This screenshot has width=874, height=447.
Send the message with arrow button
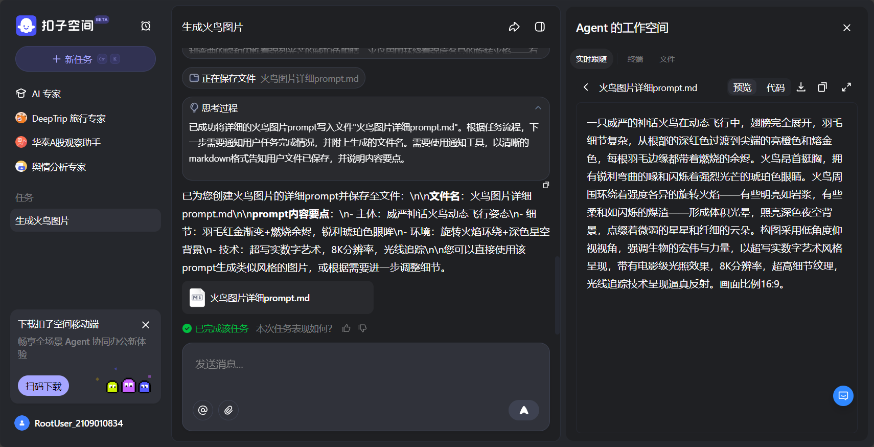(524, 410)
